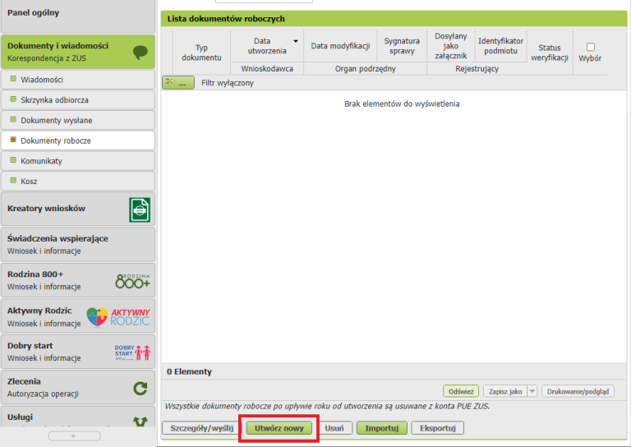631x447 pixels.
Task: Click the Dobry start logo
Action: [x=132, y=353]
